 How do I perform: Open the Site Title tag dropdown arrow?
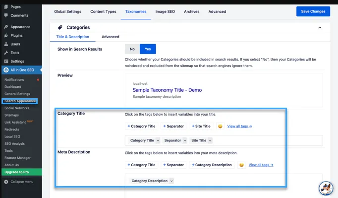point(210,140)
